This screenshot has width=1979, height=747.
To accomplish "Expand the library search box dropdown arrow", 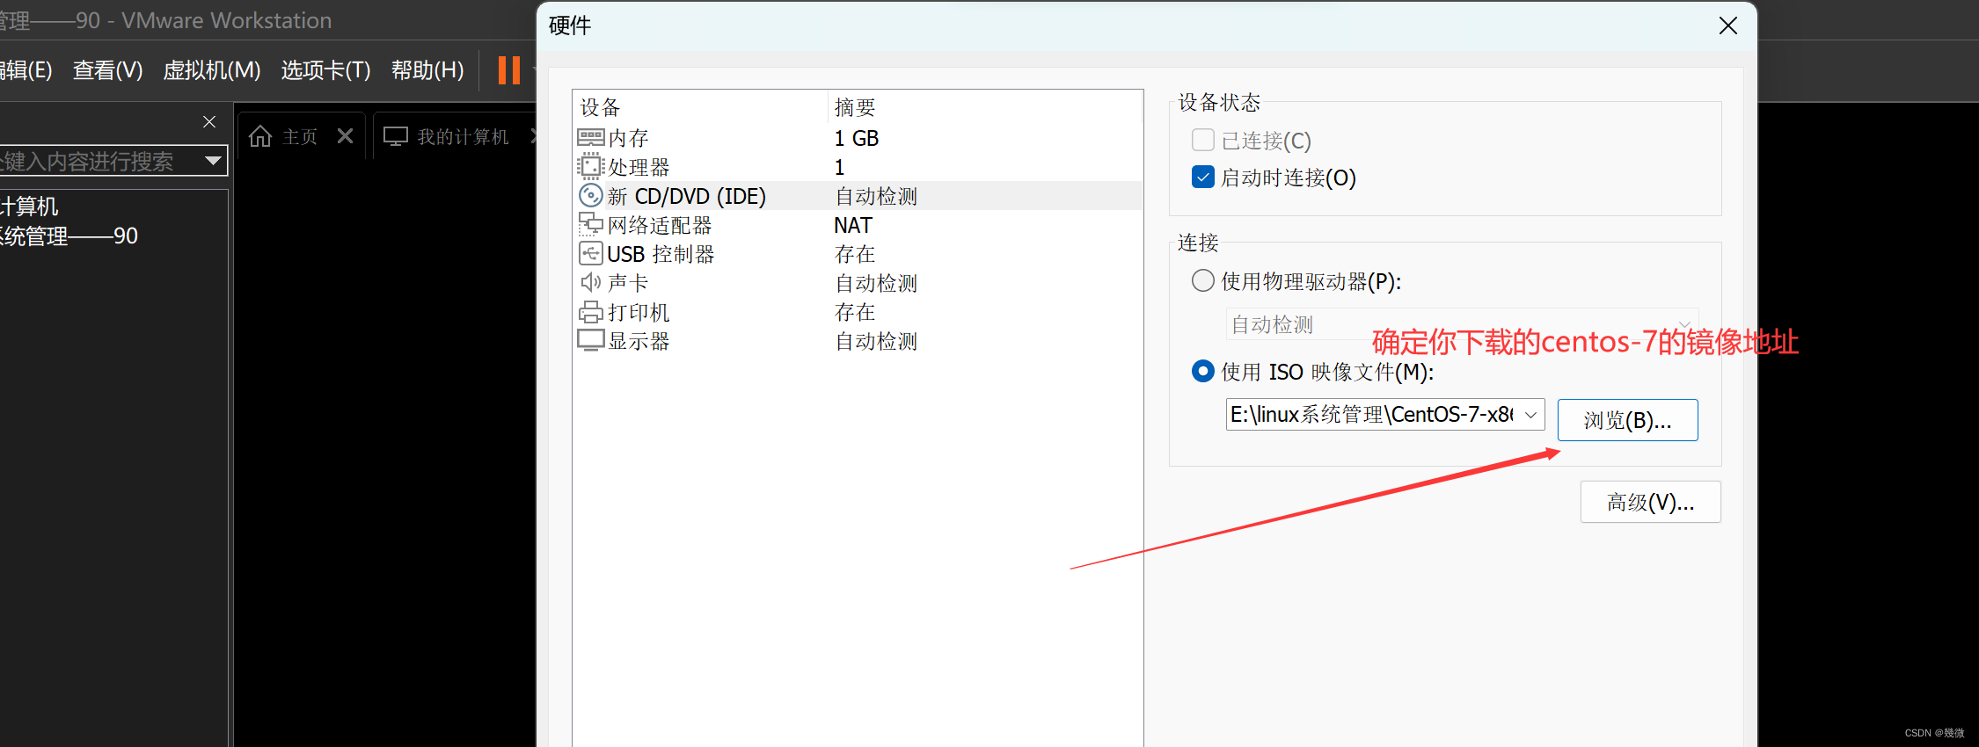I will [x=212, y=161].
